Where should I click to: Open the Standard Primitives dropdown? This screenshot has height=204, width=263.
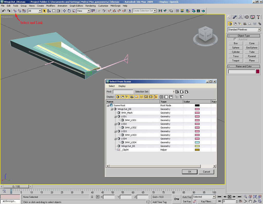point(244,30)
